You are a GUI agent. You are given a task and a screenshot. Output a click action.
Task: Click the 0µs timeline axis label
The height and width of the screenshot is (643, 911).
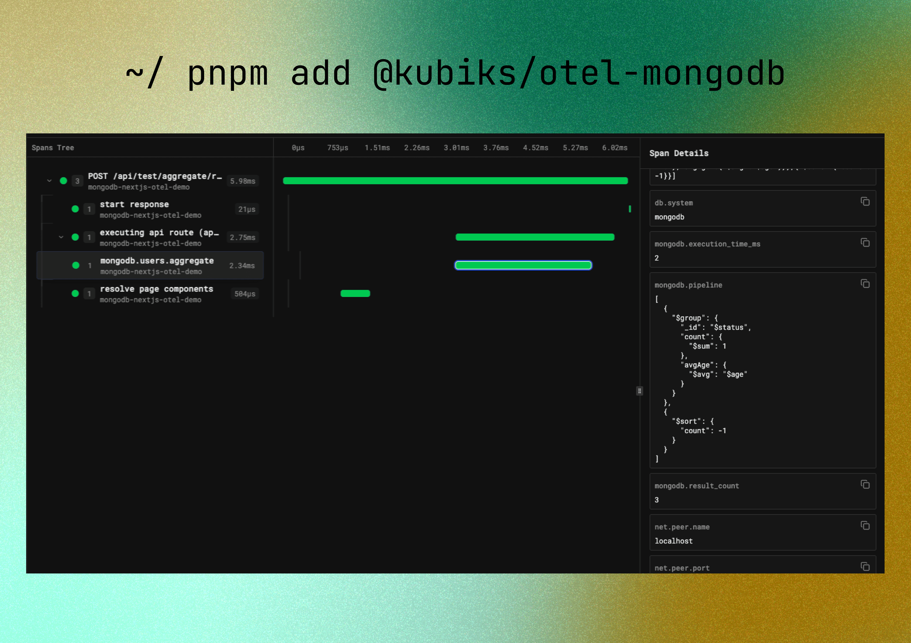(298, 148)
